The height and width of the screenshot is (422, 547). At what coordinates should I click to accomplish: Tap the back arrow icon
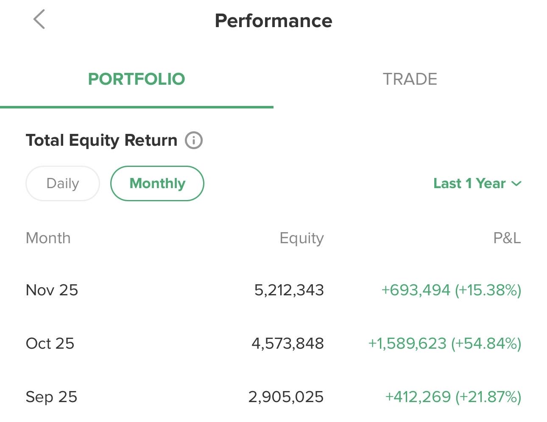39,19
